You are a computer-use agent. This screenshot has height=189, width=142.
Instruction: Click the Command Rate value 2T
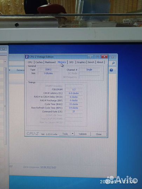[74, 112]
